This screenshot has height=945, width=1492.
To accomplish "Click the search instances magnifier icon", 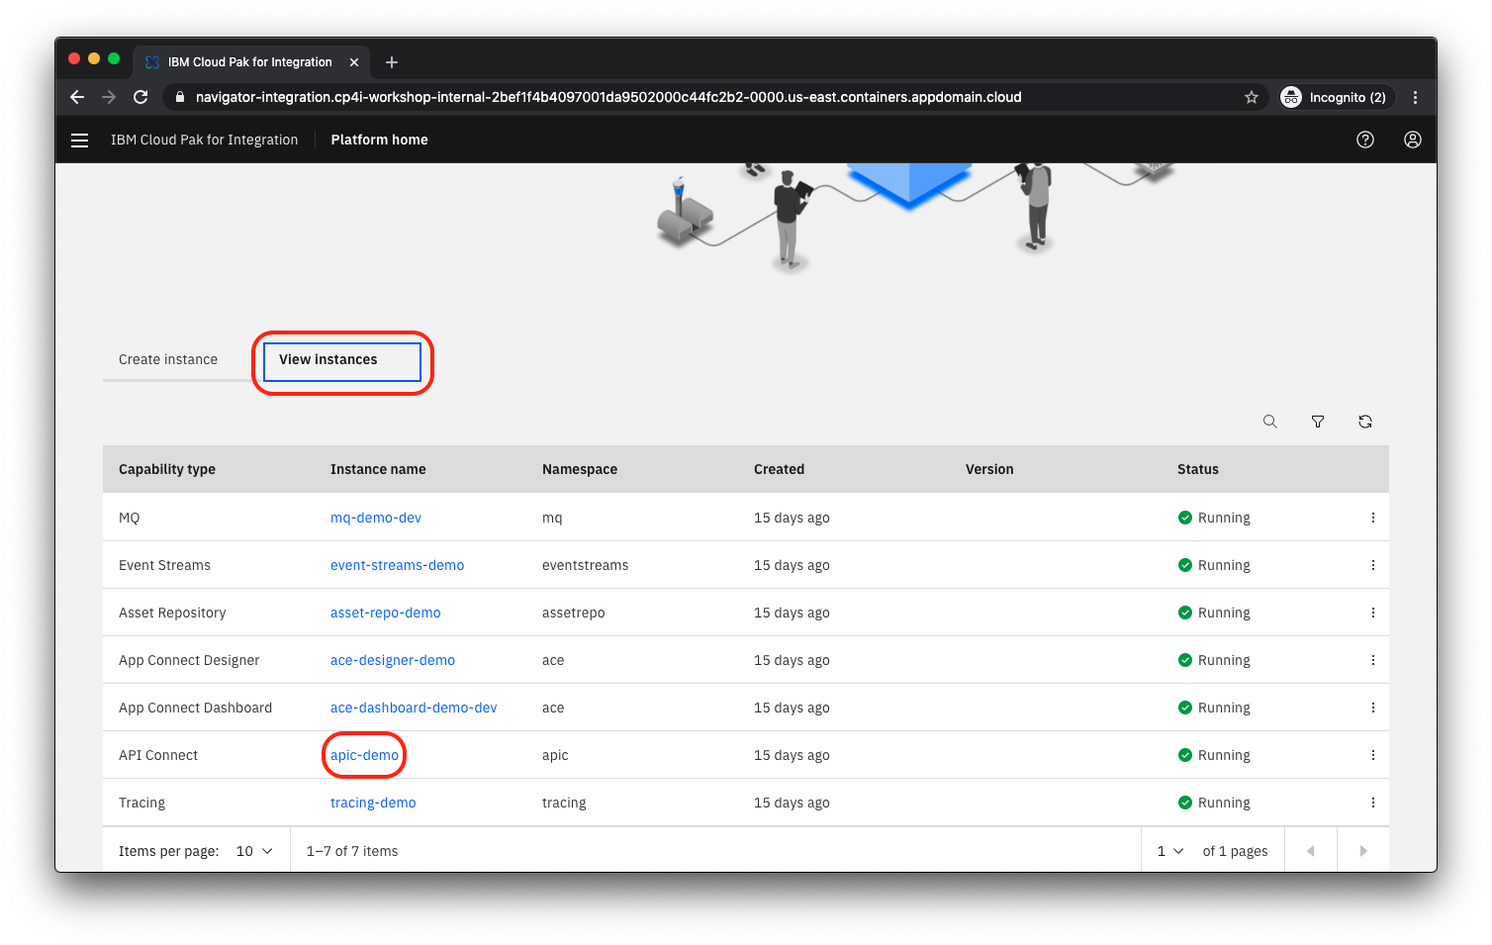I will pos(1270,422).
